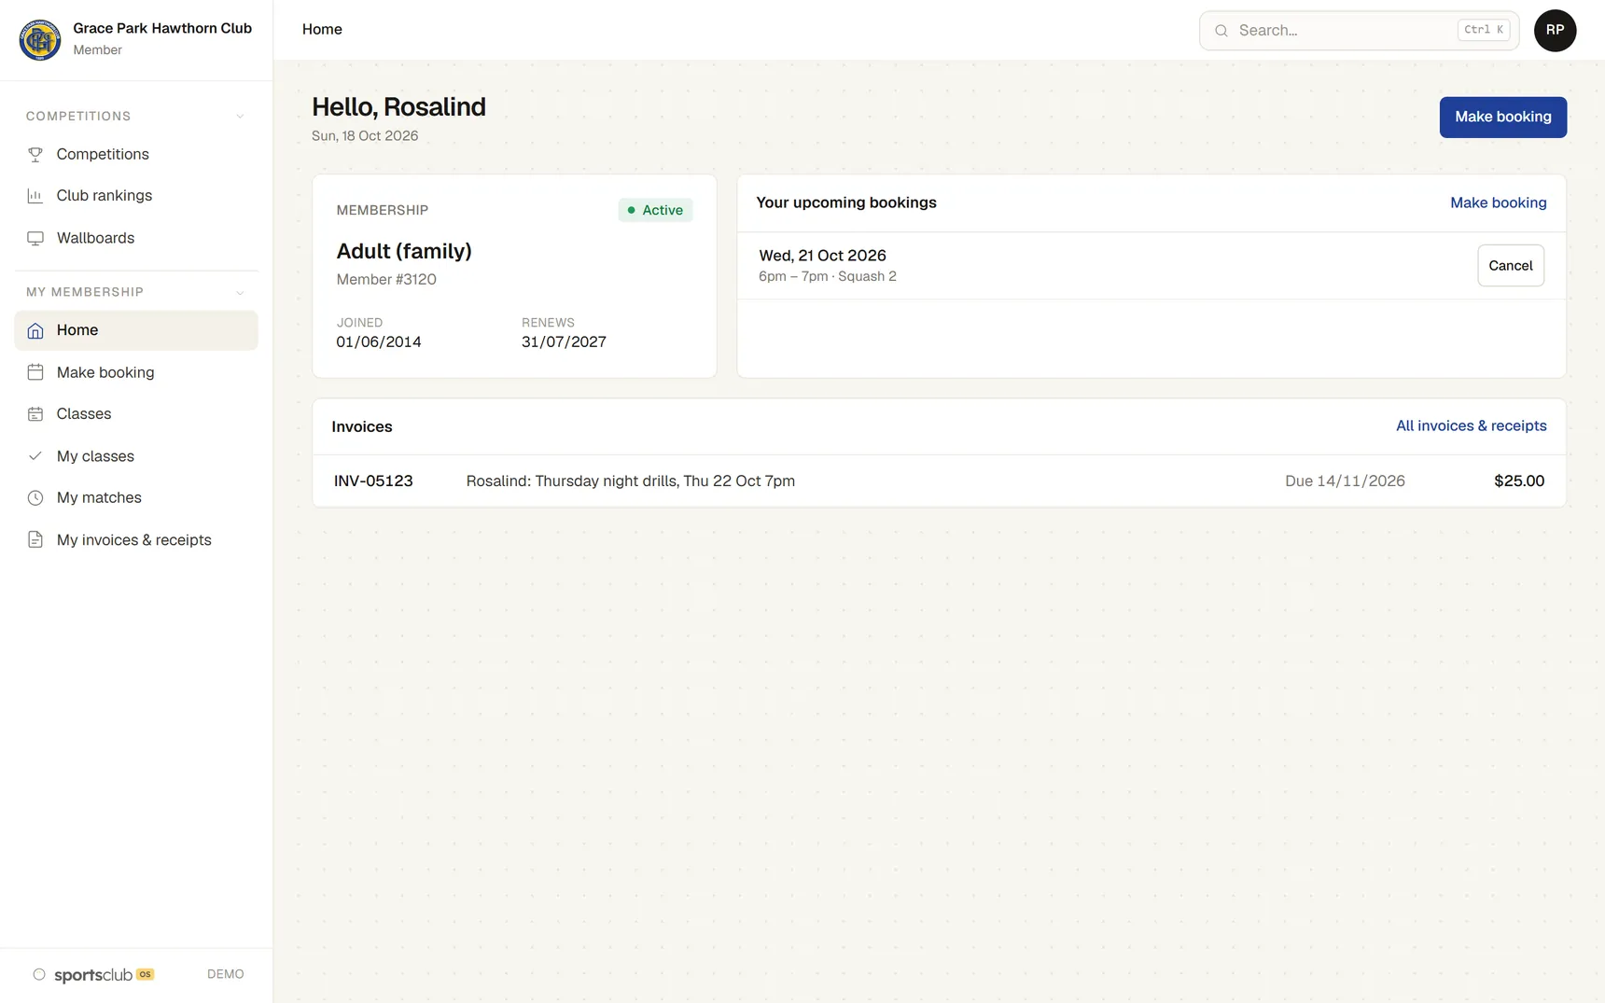Click the Search input field
Image resolution: width=1605 pixels, height=1003 pixels.
1359,31
